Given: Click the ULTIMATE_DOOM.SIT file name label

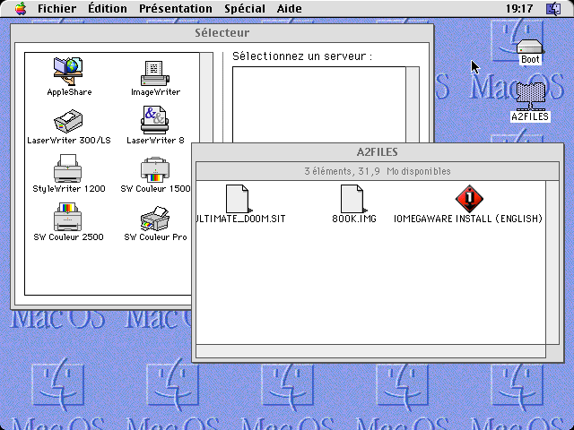Looking at the screenshot, I should 240,219.
